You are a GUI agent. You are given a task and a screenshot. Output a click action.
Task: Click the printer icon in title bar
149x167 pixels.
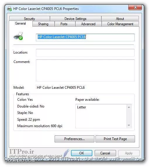[x=9, y=9]
